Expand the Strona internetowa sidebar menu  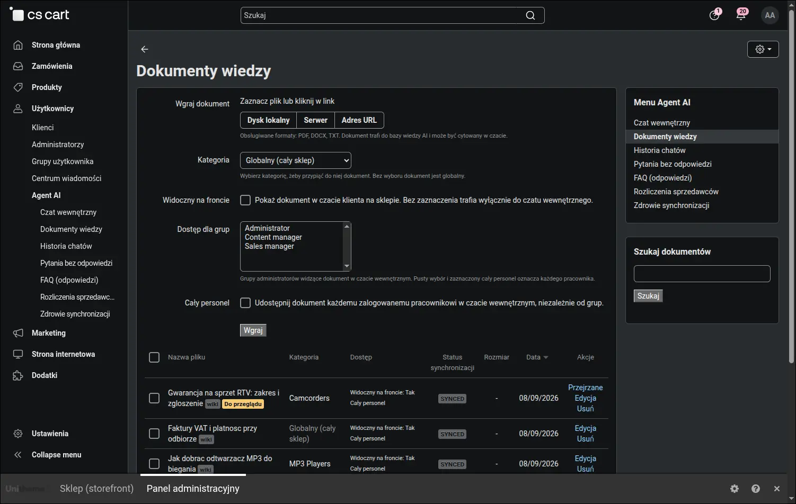(64, 354)
